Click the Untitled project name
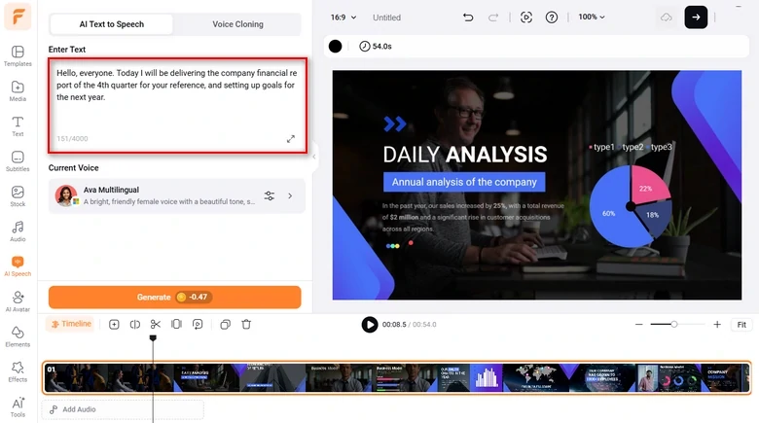 coord(386,18)
